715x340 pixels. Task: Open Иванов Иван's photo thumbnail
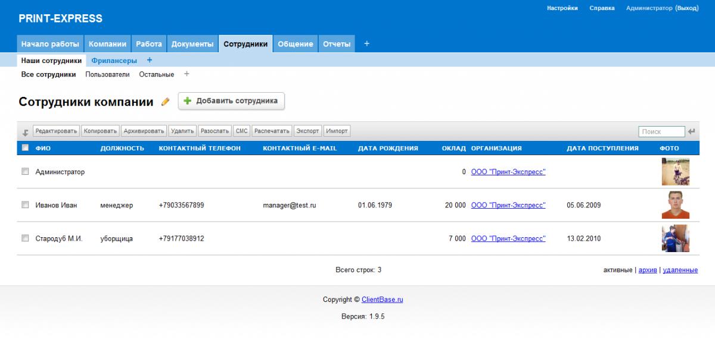click(x=675, y=205)
